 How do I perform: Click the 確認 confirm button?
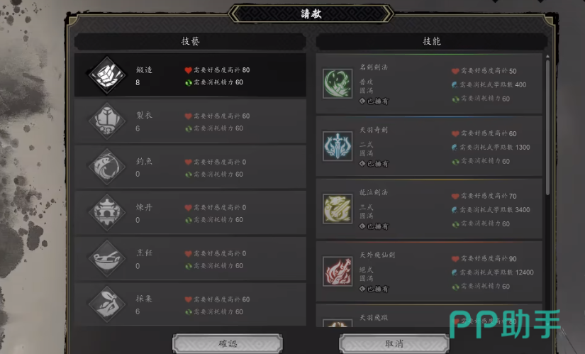point(228,343)
